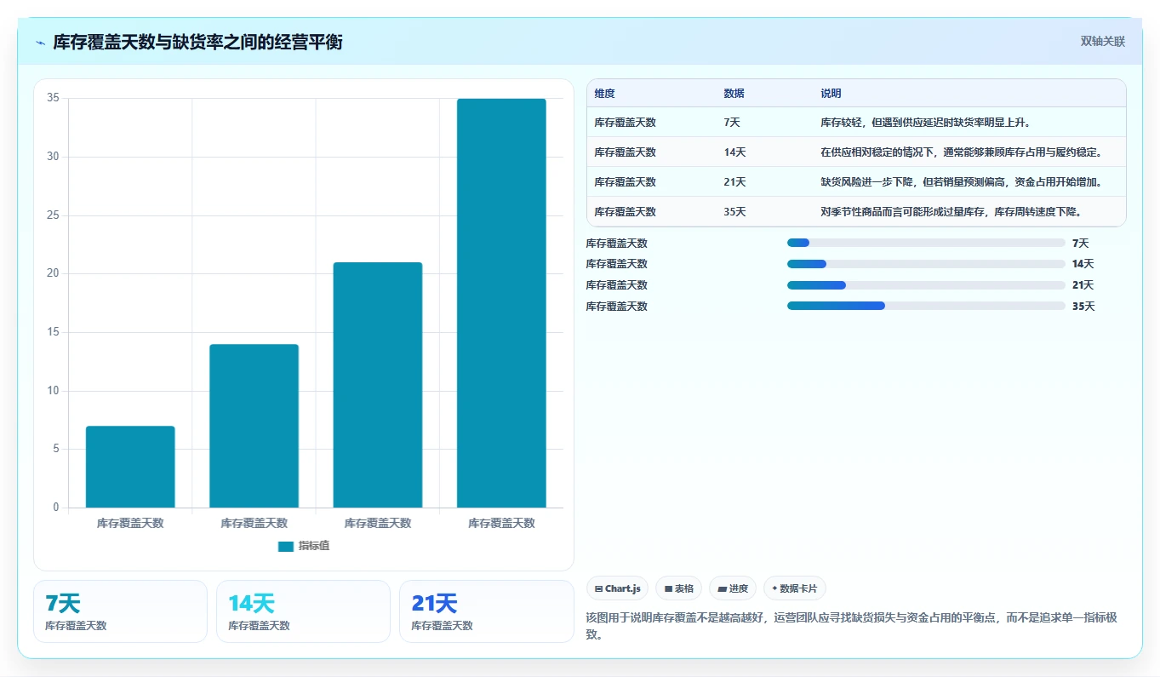
Task: Click the 35天 value beside its progress bar
Action: point(1083,306)
